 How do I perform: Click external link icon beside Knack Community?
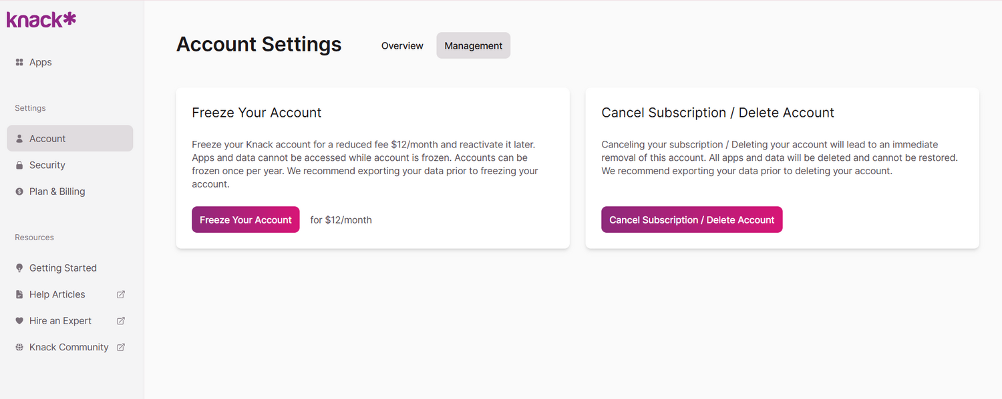point(121,347)
